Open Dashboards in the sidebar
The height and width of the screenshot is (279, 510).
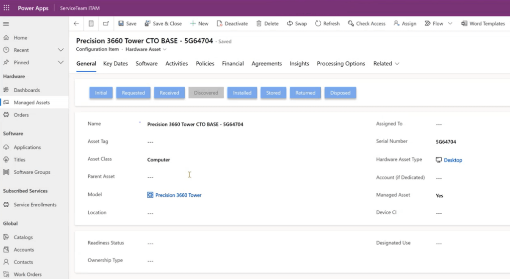[34, 90]
